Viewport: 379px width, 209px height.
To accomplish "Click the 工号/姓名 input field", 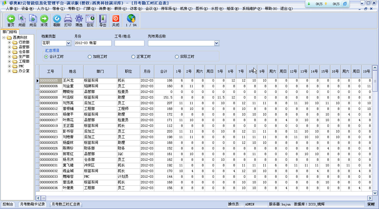I will 129,43.
